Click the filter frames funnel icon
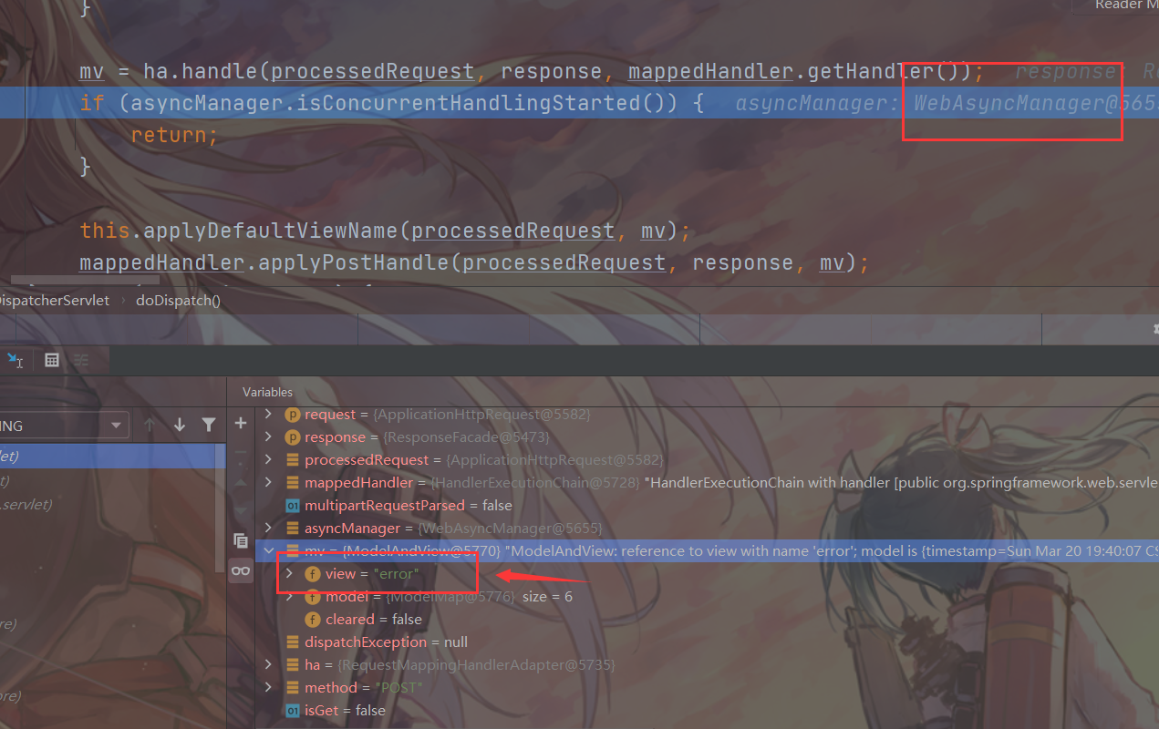The width and height of the screenshot is (1159, 729). [209, 425]
